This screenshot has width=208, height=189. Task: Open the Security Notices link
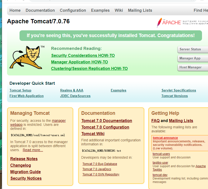[26, 178]
